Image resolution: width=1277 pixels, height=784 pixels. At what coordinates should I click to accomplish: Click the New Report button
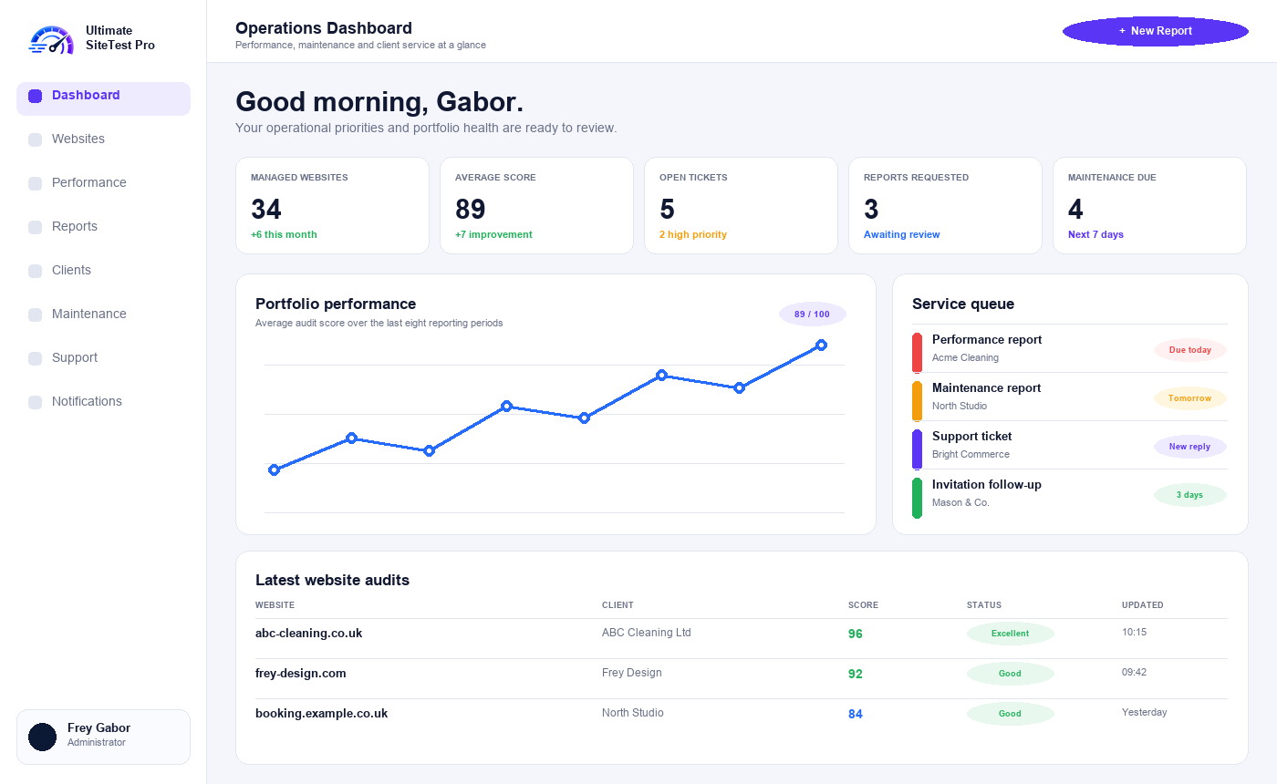pos(1156,31)
